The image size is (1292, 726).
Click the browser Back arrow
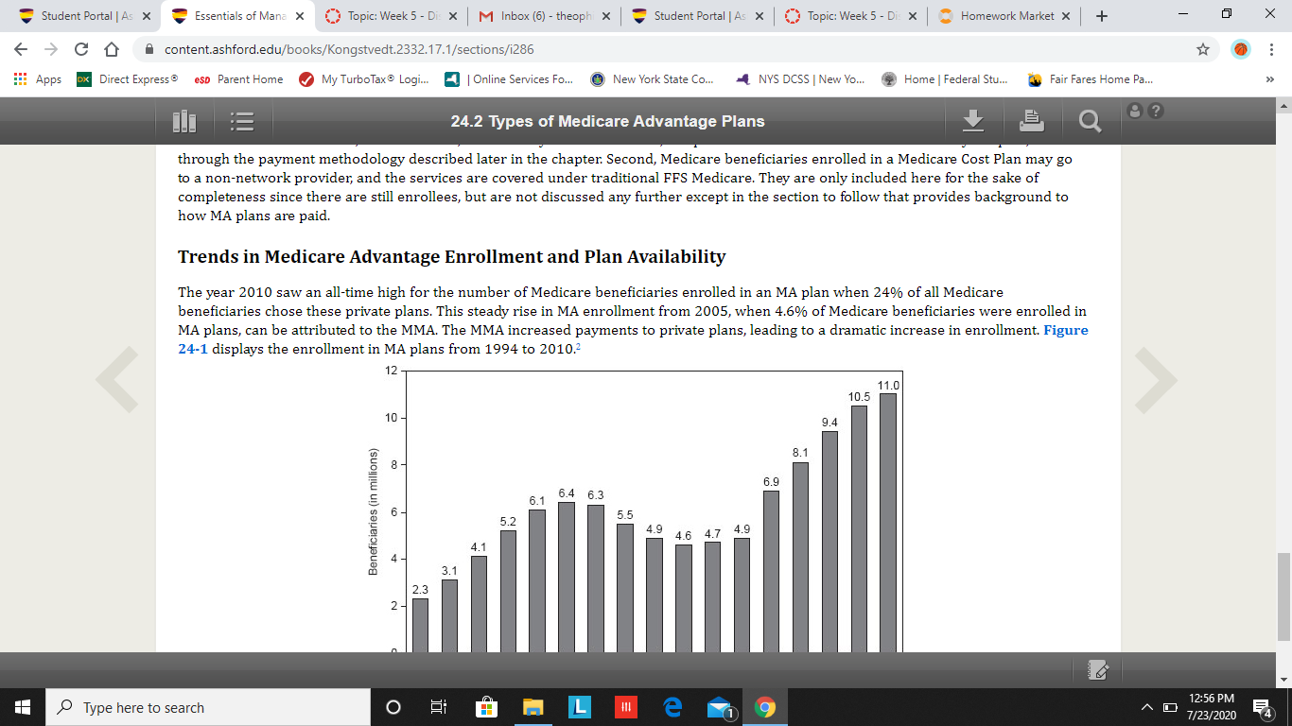click(x=23, y=49)
